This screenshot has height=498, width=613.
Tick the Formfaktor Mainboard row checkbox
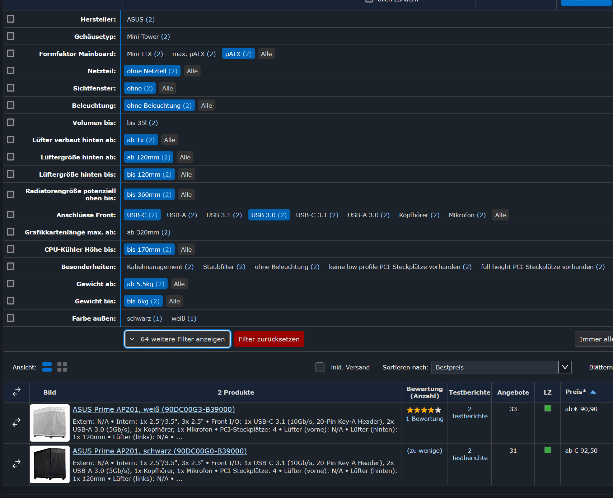pos(11,53)
